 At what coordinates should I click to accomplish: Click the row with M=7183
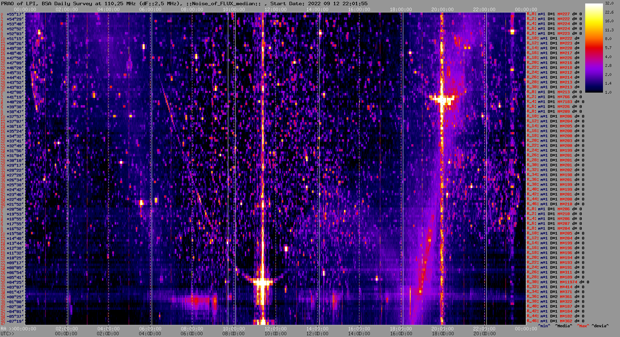coord(556,102)
